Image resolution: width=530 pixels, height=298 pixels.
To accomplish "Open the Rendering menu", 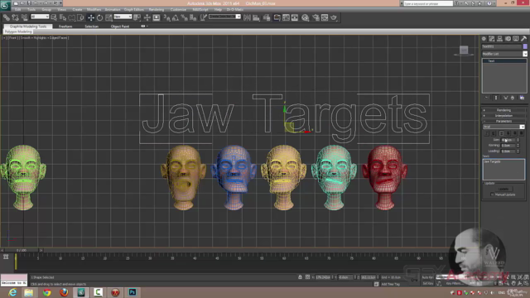I will 157,9.
